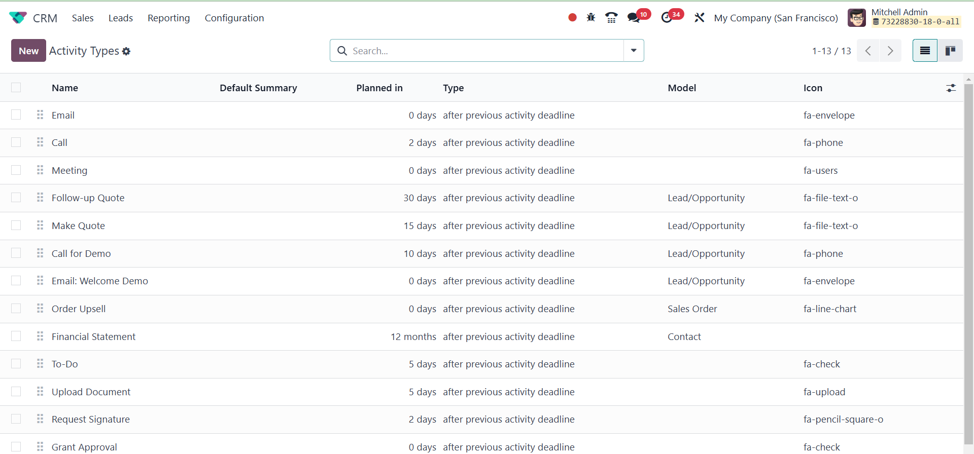Expand the search options dropdown arrow
The height and width of the screenshot is (454, 974).
click(x=634, y=51)
